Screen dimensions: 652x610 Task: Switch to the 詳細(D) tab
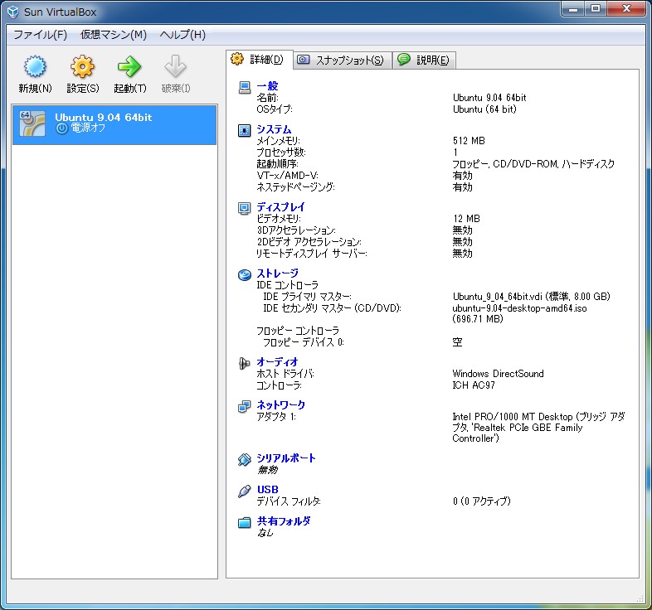(x=259, y=60)
